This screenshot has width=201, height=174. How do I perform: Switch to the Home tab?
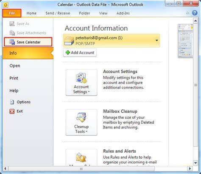tap(31, 13)
